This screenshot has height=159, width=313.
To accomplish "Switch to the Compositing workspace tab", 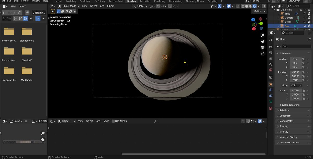I will click(x=175, y=1).
